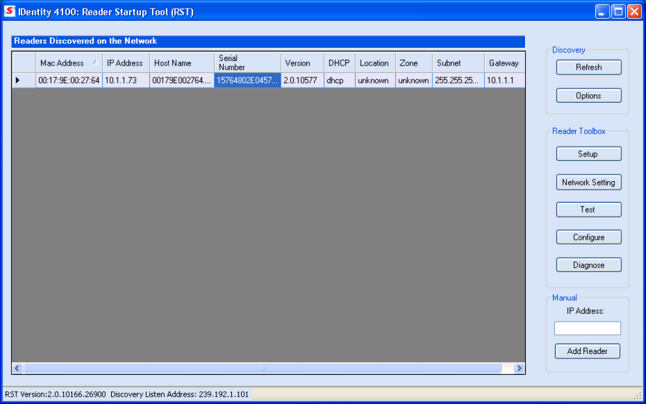Image resolution: width=646 pixels, height=404 pixels.
Task: Open the reader Setup tool
Action: (588, 153)
